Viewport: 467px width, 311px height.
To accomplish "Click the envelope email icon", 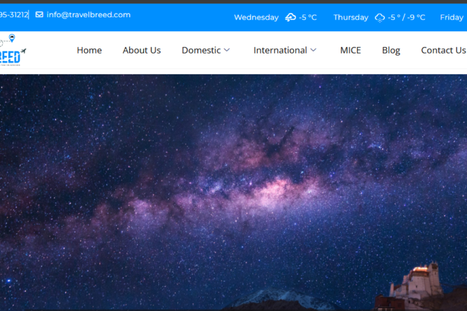I will (x=40, y=15).
